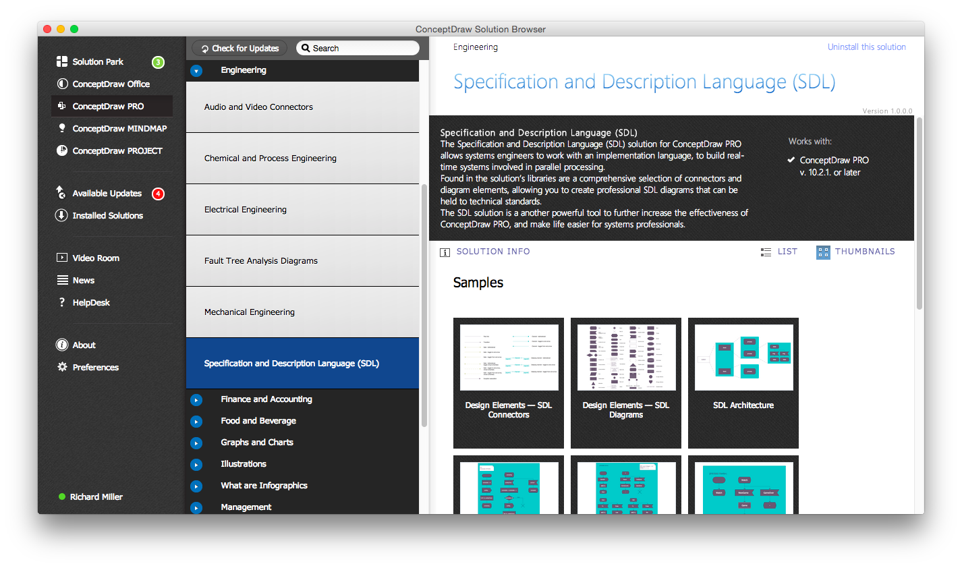
Task: Click the refresh icon on Check for Updates
Action: 205,49
